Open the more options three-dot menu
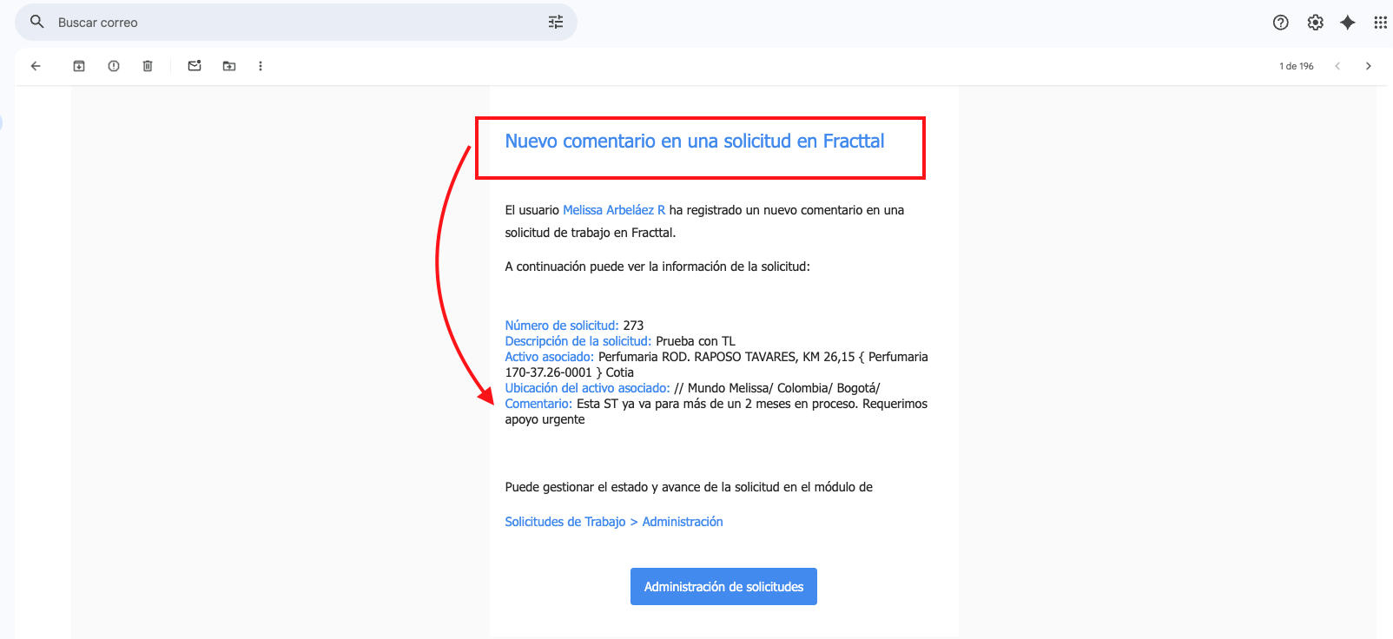Viewport: 1393px width, 639px height. click(261, 66)
